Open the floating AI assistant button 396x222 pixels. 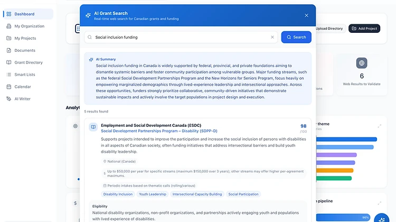382,219
